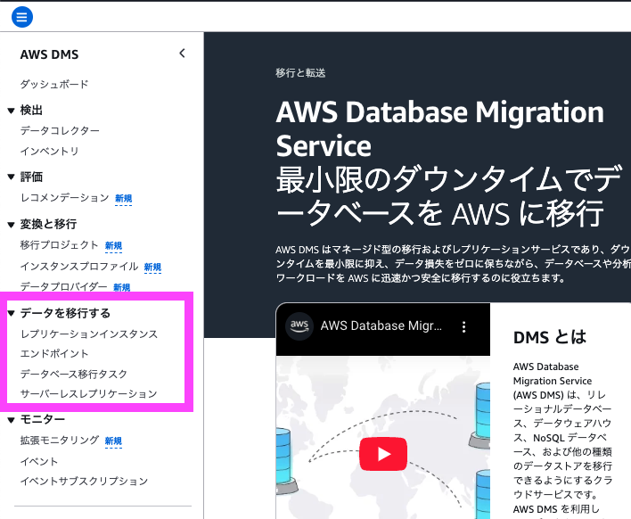Click the AWS Database Migration Service heading
The width and height of the screenshot is (631, 519).
coord(440,128)
